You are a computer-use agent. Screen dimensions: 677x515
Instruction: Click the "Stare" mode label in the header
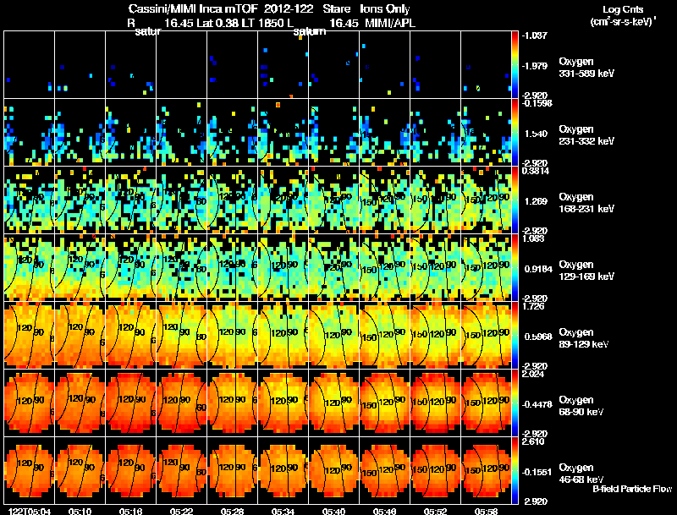(x=336, y=9)
